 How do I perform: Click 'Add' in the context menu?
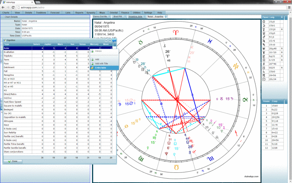[x=97, y=59]
